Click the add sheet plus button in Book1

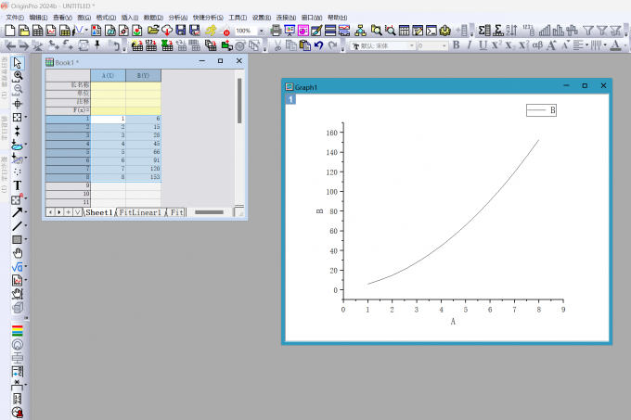tap(69, 212)
